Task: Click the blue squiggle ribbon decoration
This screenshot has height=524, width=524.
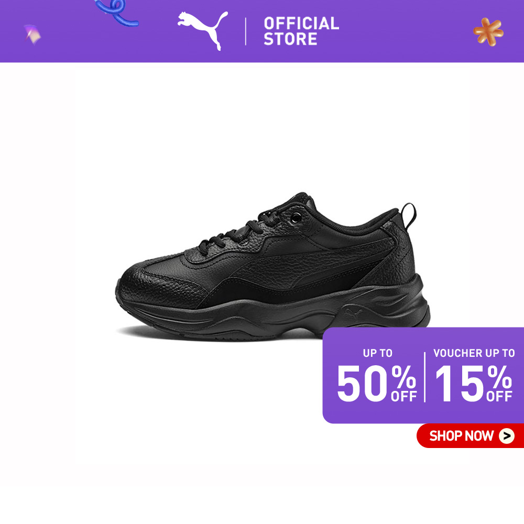Action: [x=116, y=13]
